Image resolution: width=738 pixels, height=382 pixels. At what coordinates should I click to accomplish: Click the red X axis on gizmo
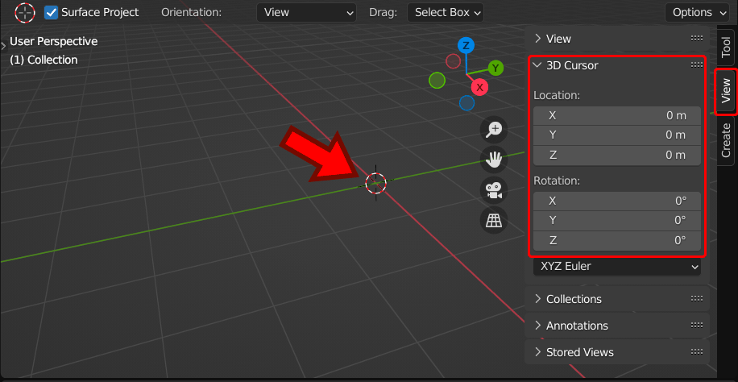coord(479,87)
